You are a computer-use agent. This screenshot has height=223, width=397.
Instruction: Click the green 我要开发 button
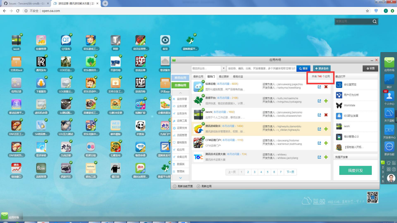355,171
